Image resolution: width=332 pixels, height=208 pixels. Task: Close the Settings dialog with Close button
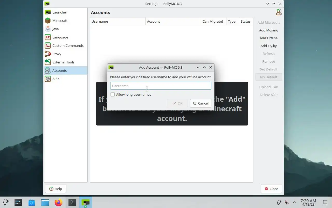(x=271, y=189)
